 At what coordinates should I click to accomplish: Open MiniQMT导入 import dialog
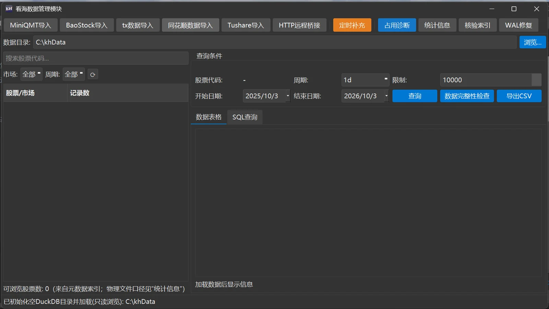pos(31,25)
